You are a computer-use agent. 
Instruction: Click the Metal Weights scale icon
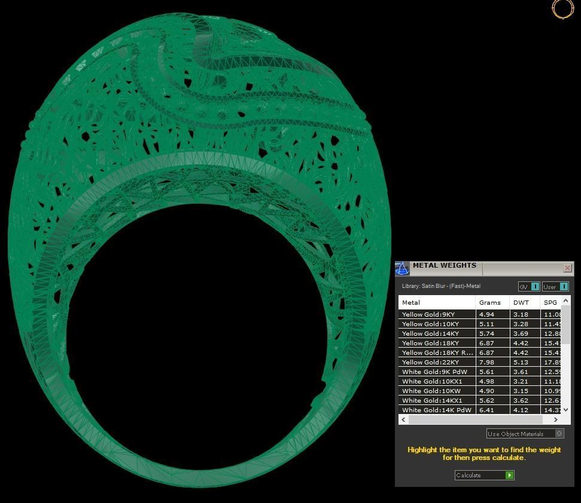pyautogui.click(x=402, y=268)
